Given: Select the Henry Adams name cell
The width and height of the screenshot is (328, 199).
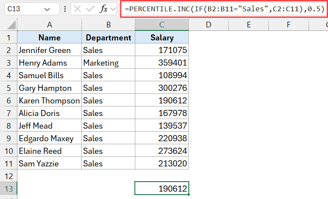Looking at the screenshot, I should coord(49,63).
